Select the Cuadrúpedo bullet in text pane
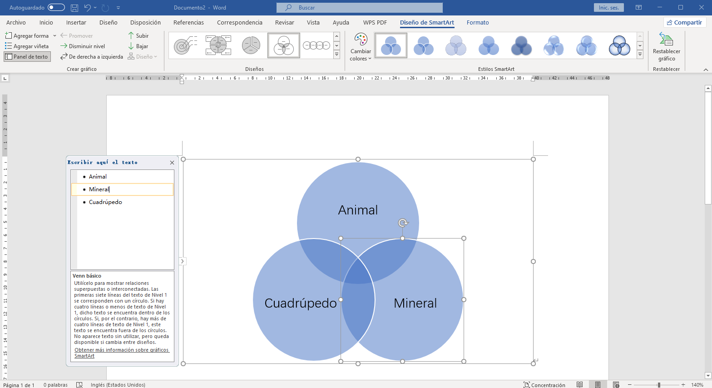The height and width of the screenshot is (388, 712). coord(123,202)
